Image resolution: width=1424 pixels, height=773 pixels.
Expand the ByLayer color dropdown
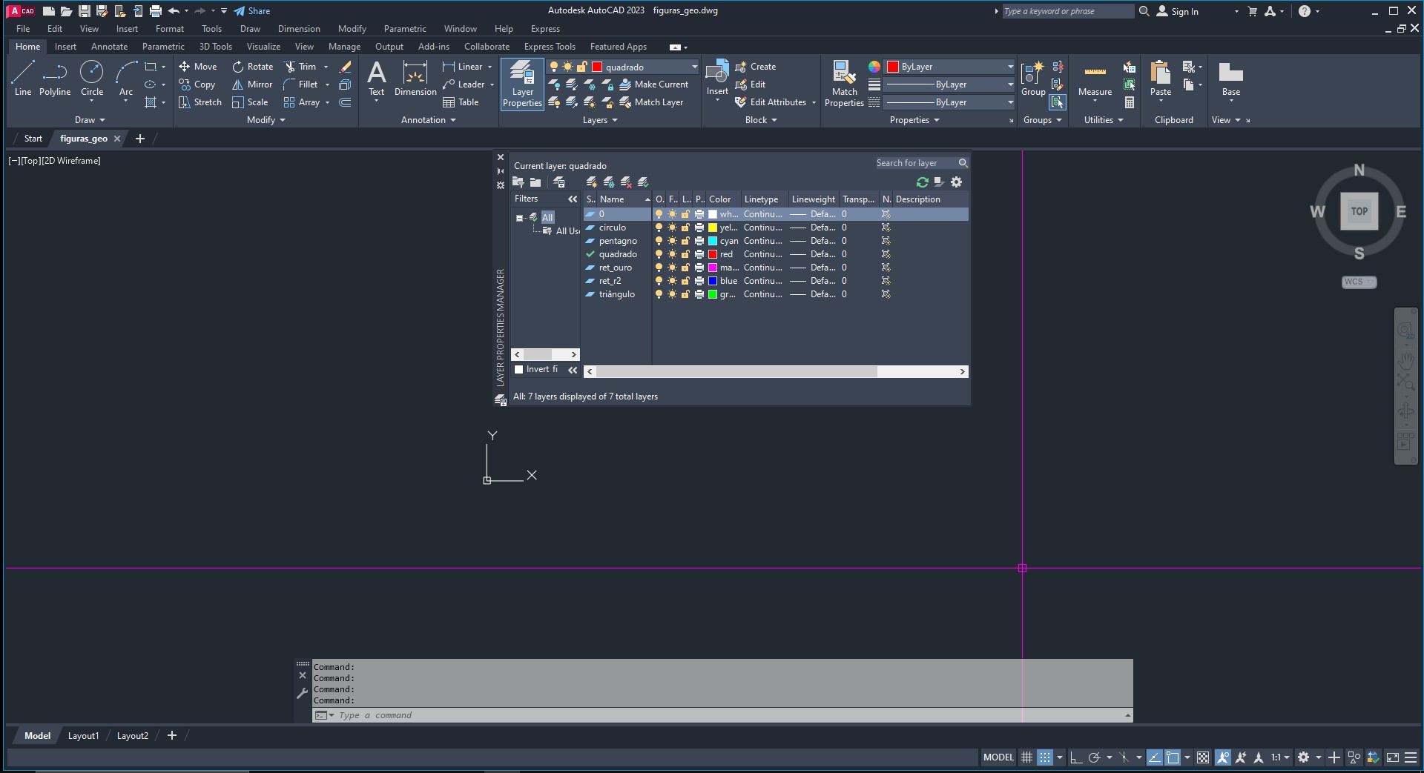[x=1009, y=67]
